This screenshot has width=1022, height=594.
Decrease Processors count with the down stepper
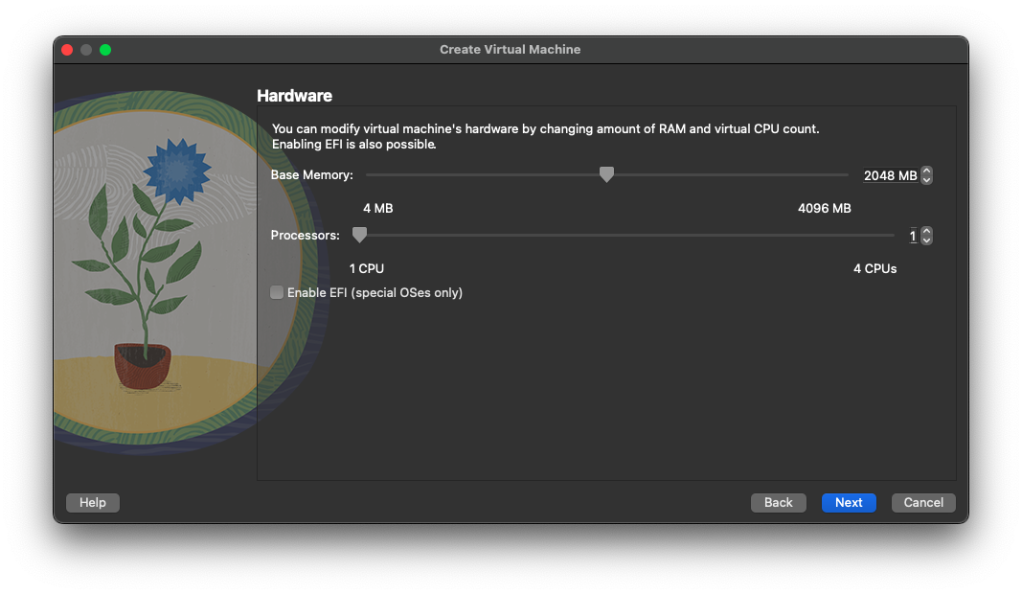[x=926, y=240]
